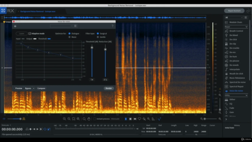252x142 pixels.
Task: Enable Instant process checkbox
Action: click(94, 119)
